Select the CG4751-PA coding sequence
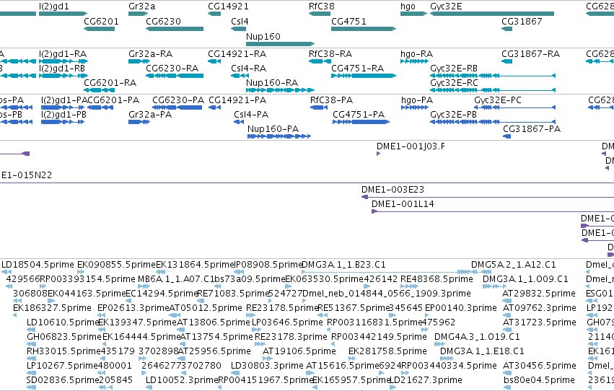The width and height of the screenshot is (614, 391). coord(361,122)
